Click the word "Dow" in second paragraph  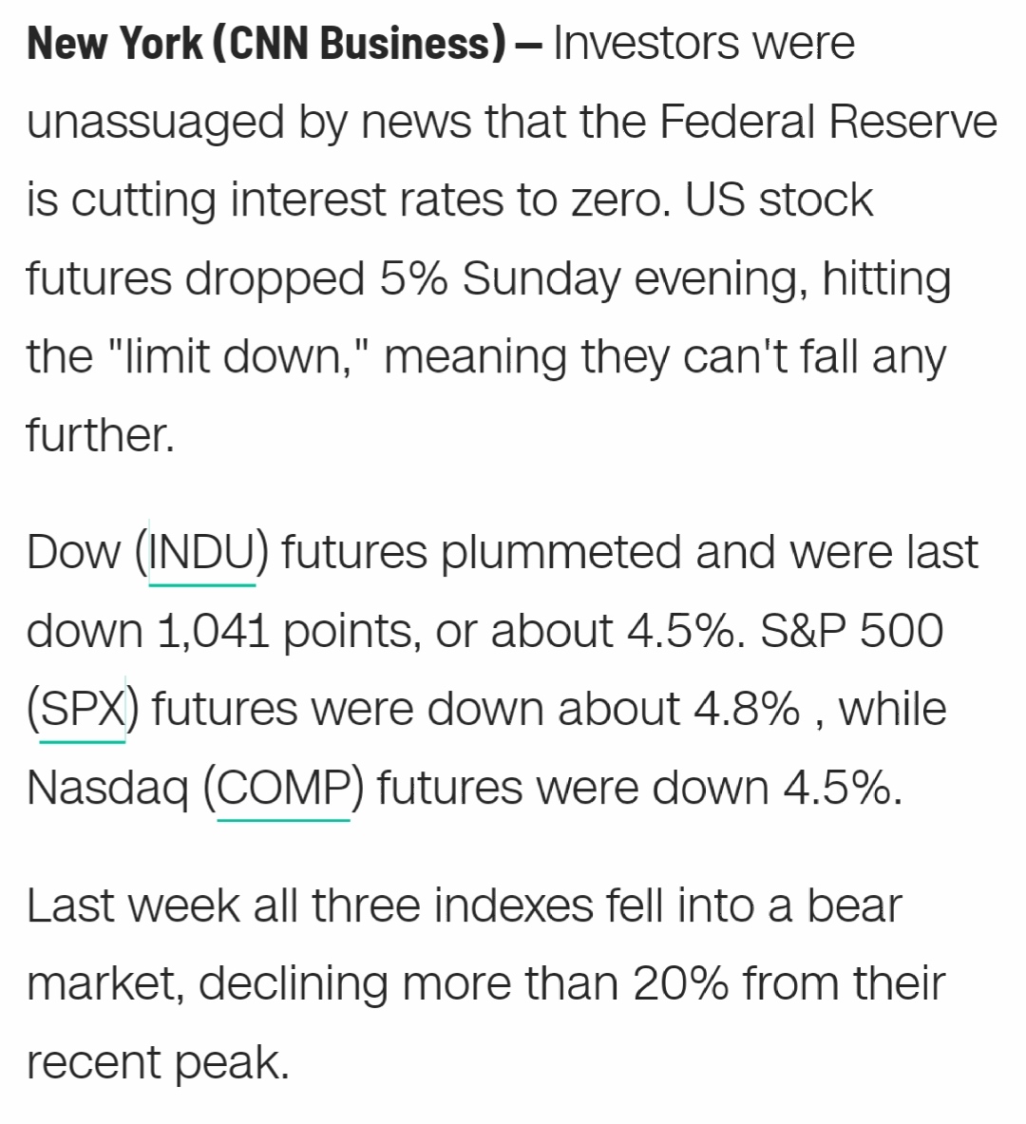click(x=73, y=553)
